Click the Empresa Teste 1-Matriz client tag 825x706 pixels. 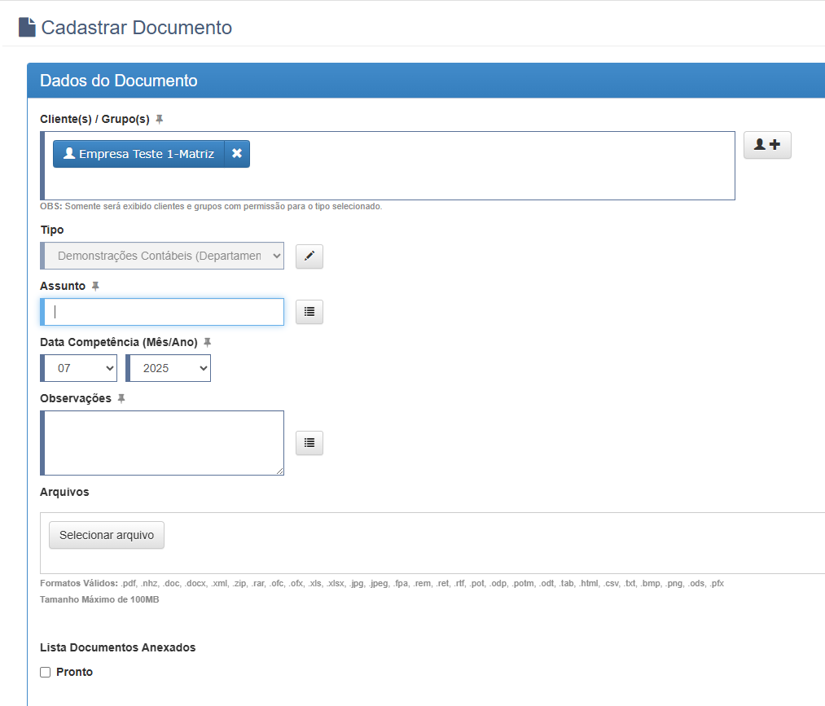point(139,154)
